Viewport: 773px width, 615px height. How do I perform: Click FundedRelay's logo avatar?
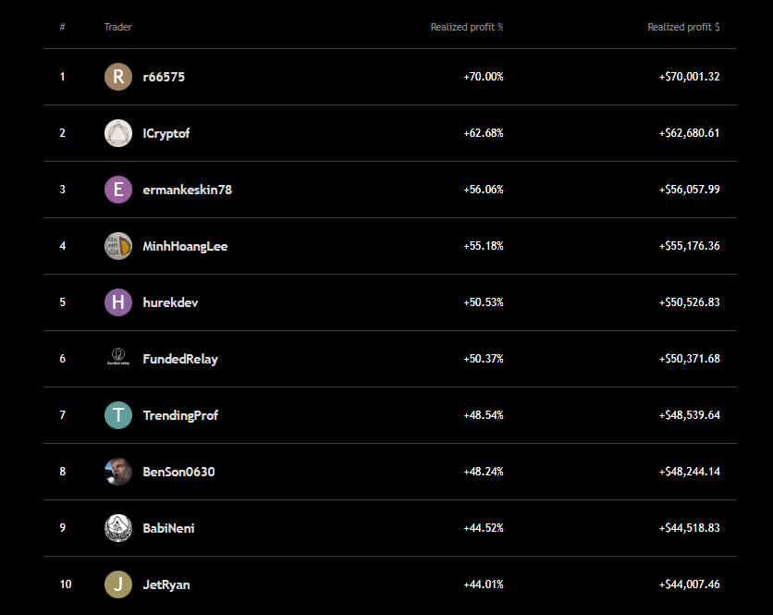click(118, 358)
